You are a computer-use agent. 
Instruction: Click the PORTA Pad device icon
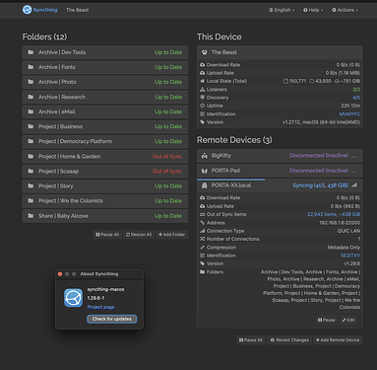(x=204, y=171)
